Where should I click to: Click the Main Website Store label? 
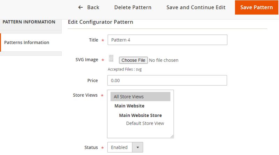click(x=141, y=115)
